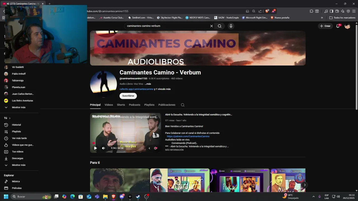Click the share page icon in address bar
The width and height of the screenshot is (358, 201).
click(260, 11)
